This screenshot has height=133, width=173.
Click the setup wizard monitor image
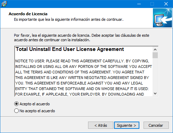coord(162,18)
